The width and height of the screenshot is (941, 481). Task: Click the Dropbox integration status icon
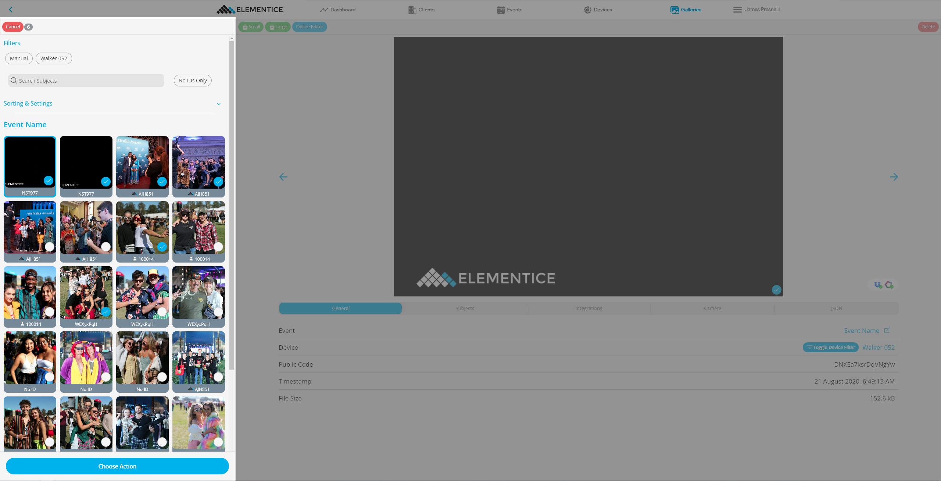click(878, 285)
